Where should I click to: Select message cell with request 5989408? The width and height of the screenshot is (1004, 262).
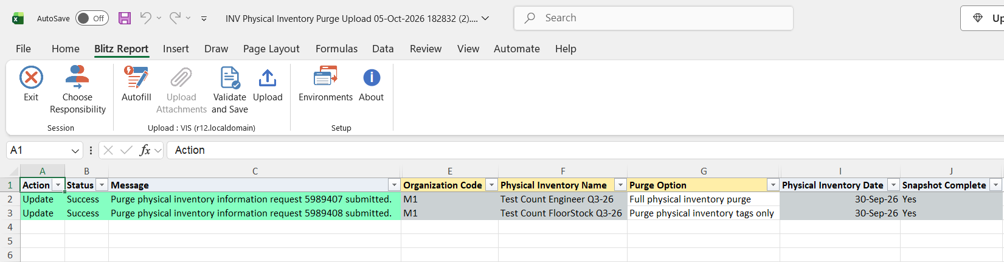point(255,213)
